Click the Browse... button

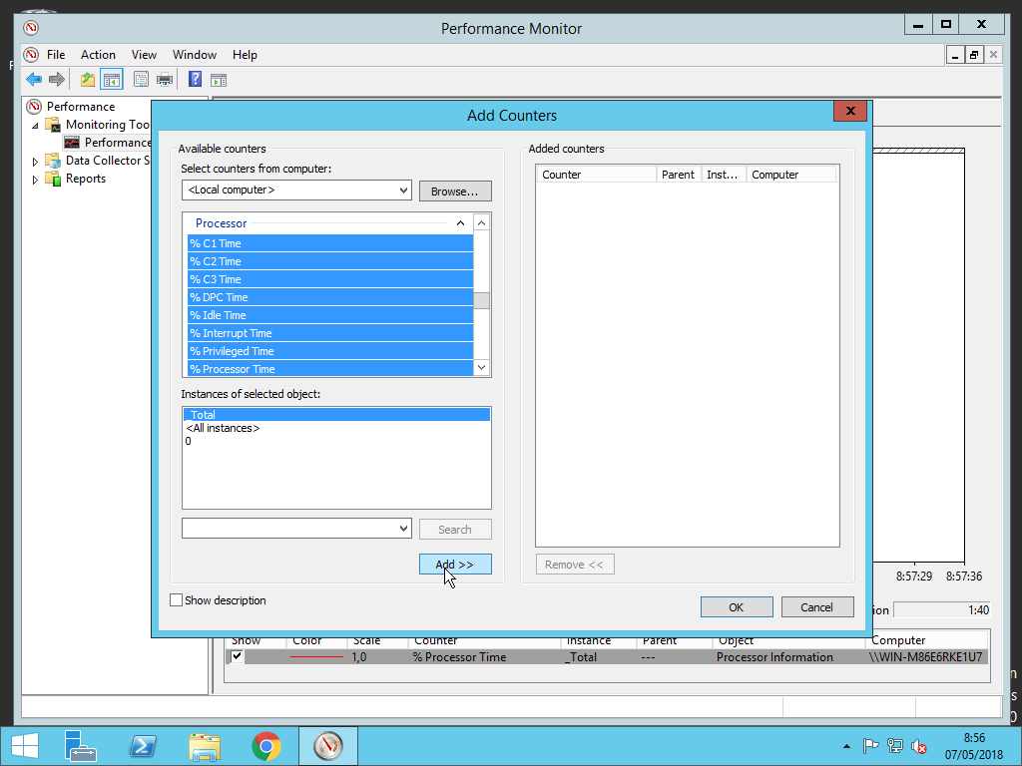pyautogui.click(x=455, y=191)
